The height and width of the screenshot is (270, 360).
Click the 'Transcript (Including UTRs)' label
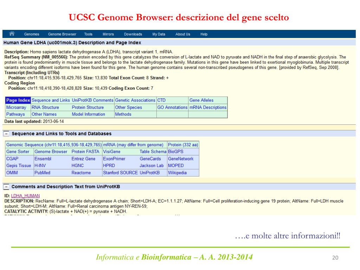[x=32, y=72]
